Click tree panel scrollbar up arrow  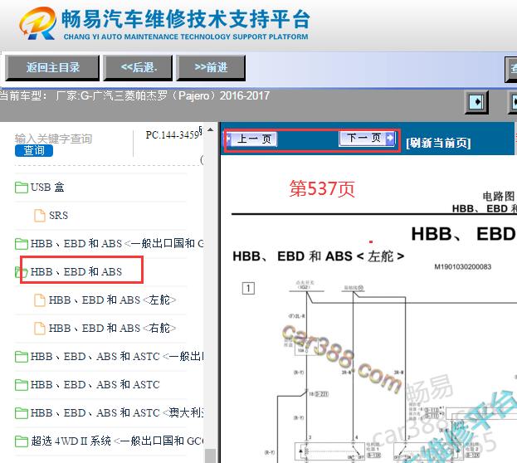click(x=210, y=130)
